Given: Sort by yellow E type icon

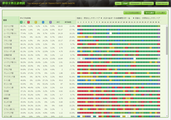Looking at the screenshot, I should [36, 22].
